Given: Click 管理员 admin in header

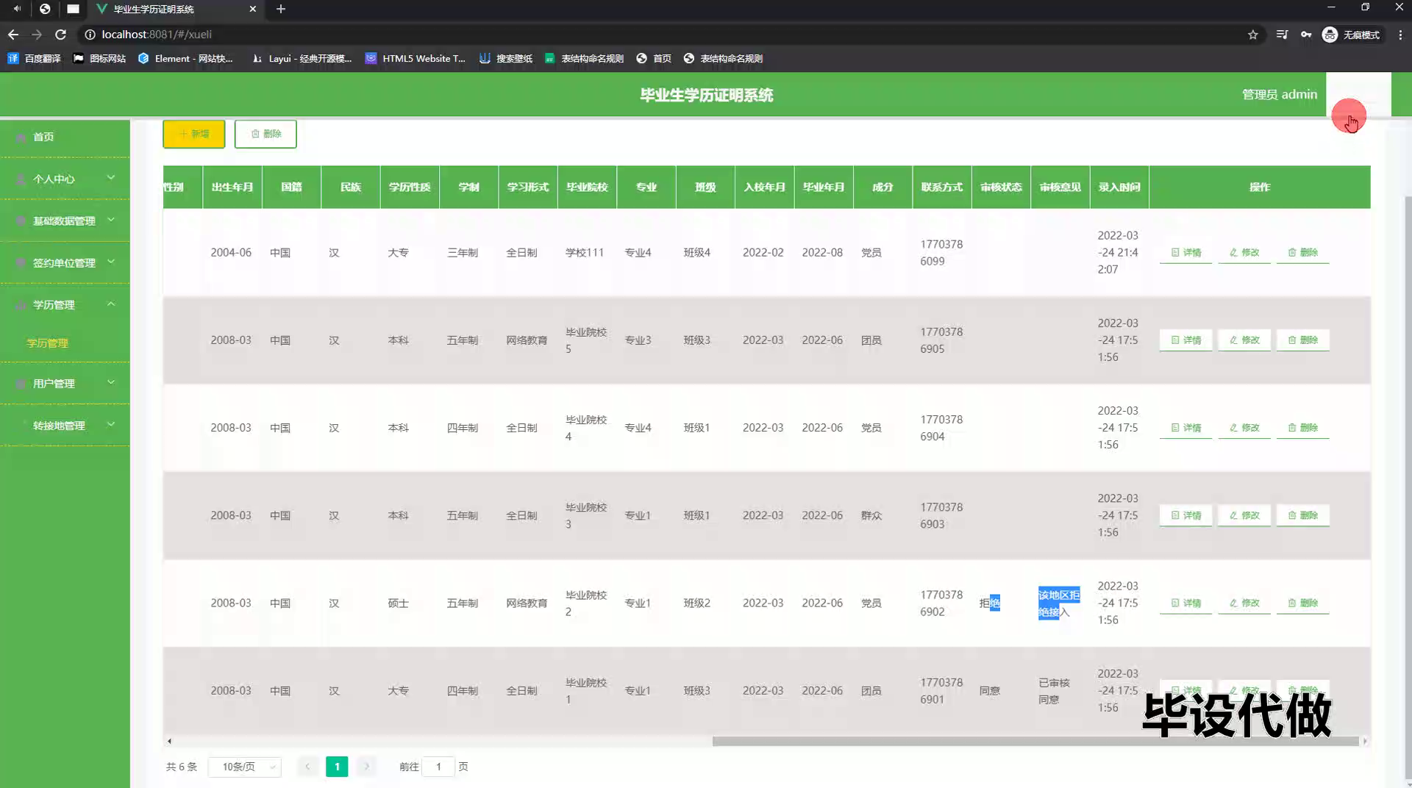Looking at the screenshot, I should point(1280,94).
